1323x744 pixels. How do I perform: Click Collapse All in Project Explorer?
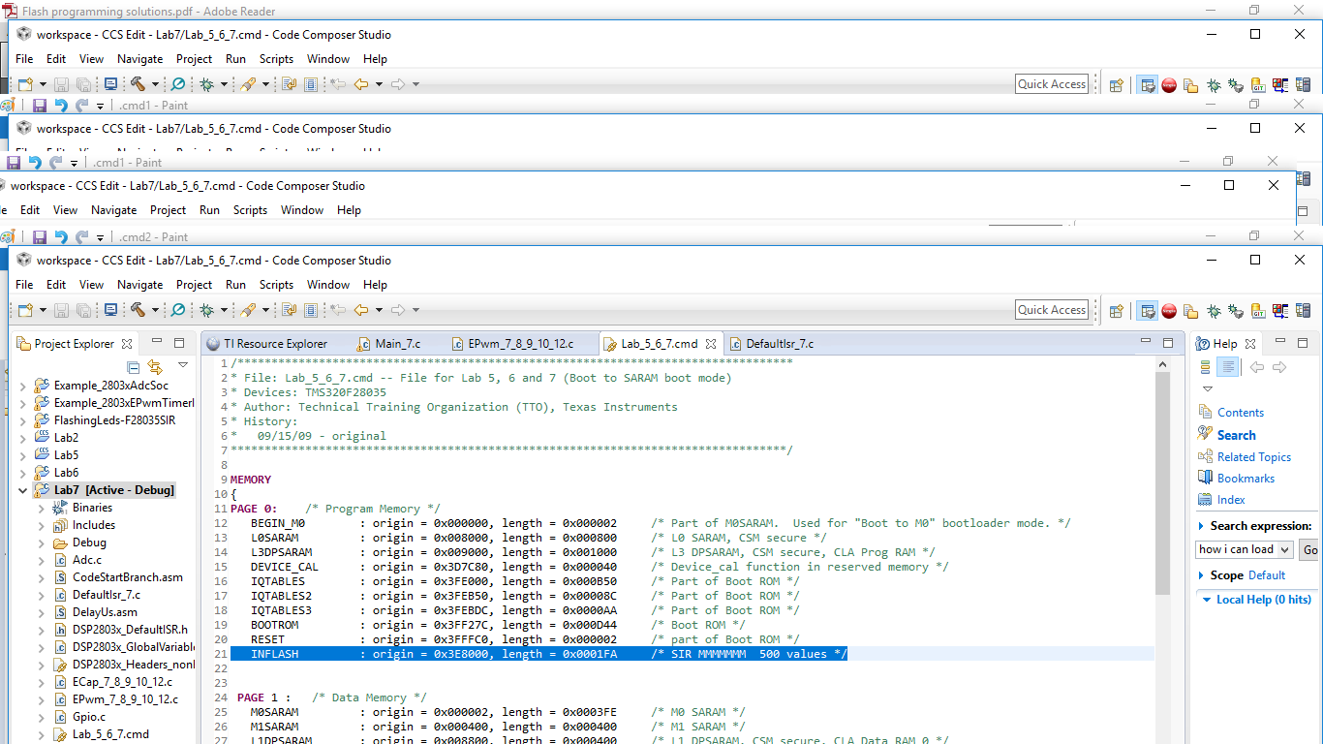(x=134, y=366)
